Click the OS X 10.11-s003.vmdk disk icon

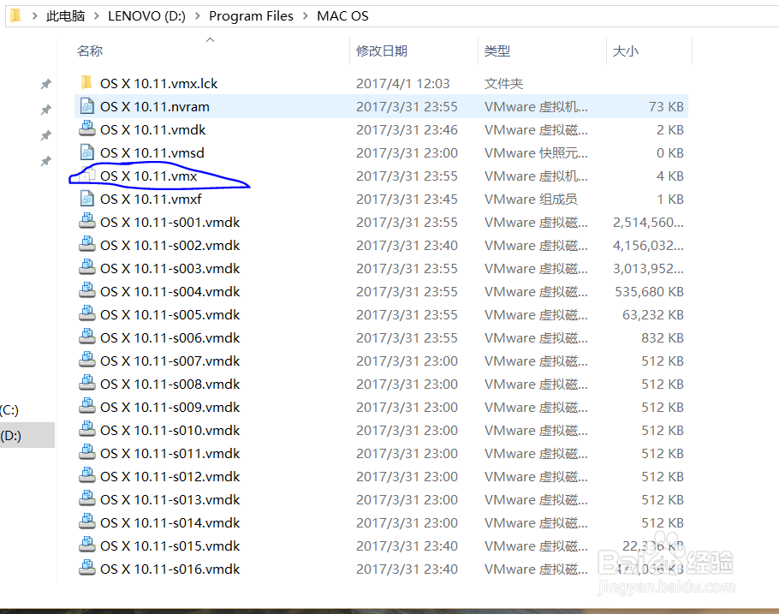87,267
